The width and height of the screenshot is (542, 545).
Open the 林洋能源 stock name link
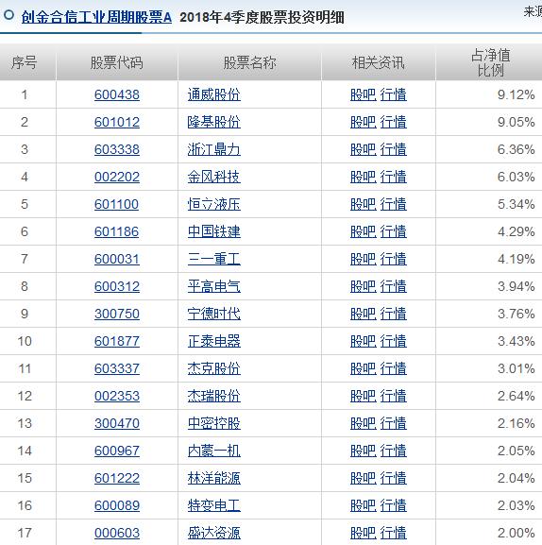214,478
